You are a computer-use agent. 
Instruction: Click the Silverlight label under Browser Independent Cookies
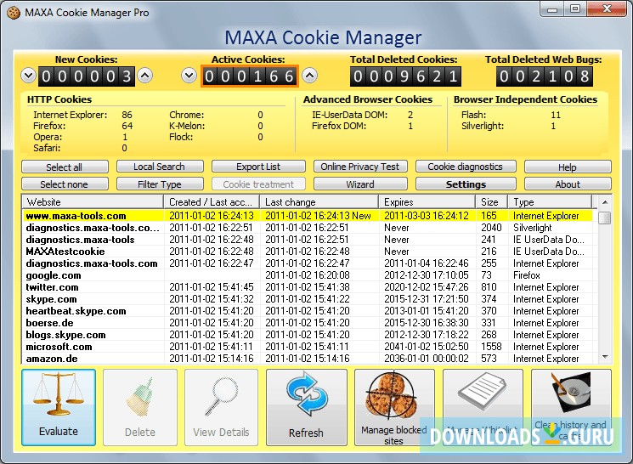[x=483, y=126]
